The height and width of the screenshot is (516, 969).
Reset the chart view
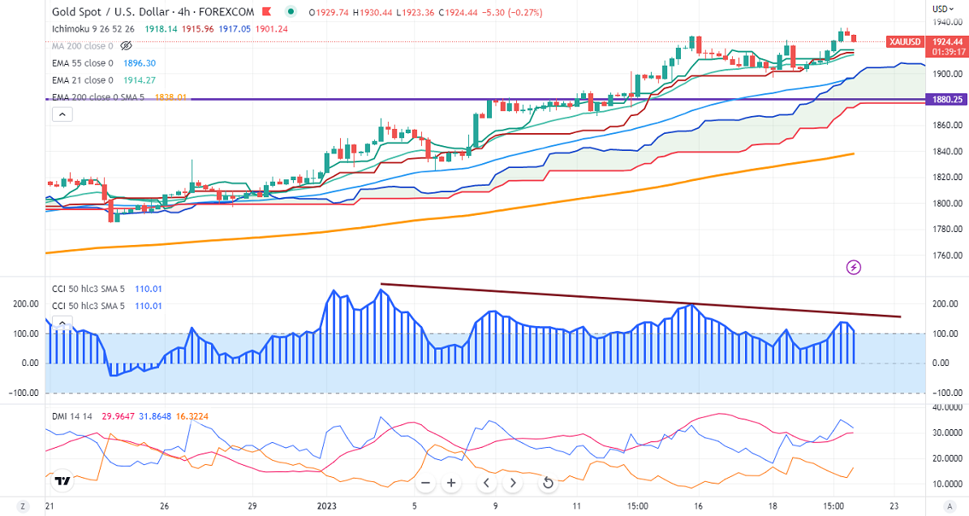click(x=548, y=483)
